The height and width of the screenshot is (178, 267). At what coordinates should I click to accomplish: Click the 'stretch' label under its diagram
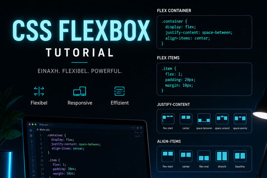coord(222,167)
